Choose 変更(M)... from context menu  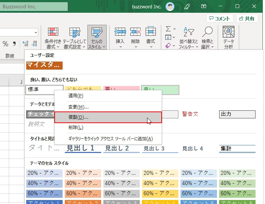tap(108, 107)
